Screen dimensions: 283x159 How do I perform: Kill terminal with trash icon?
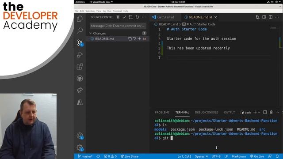tap(271, 112)
